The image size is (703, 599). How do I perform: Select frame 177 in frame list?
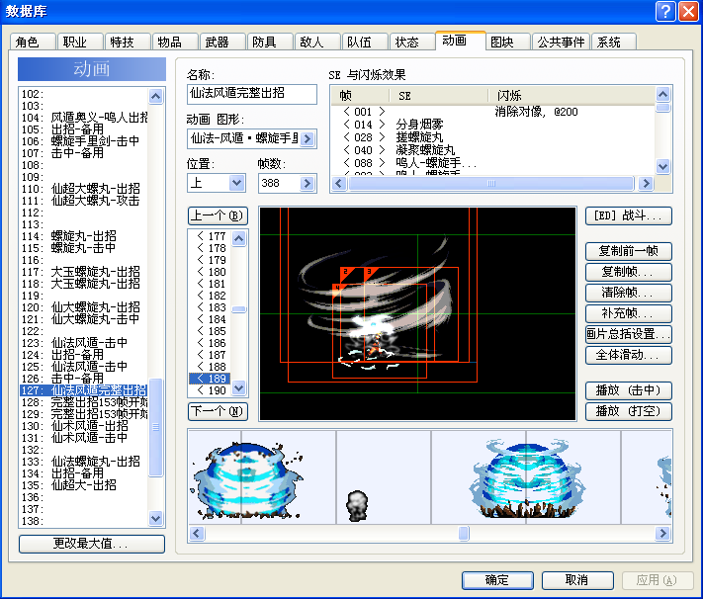[x=211, y=236]
